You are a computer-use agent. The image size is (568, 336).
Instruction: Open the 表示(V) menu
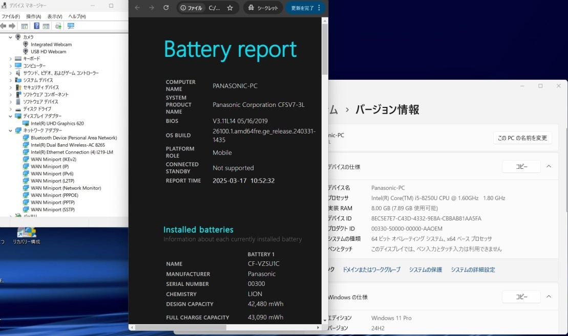[x=55, y=17]
